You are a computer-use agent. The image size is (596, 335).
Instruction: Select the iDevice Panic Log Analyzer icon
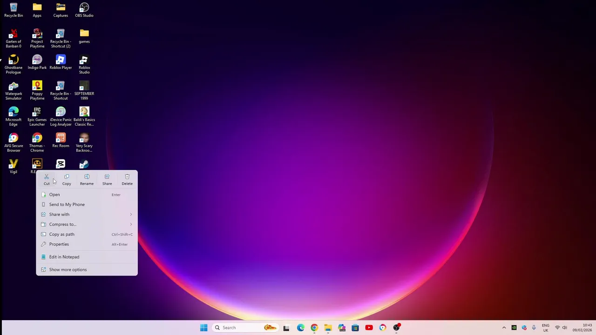point(61,116)
